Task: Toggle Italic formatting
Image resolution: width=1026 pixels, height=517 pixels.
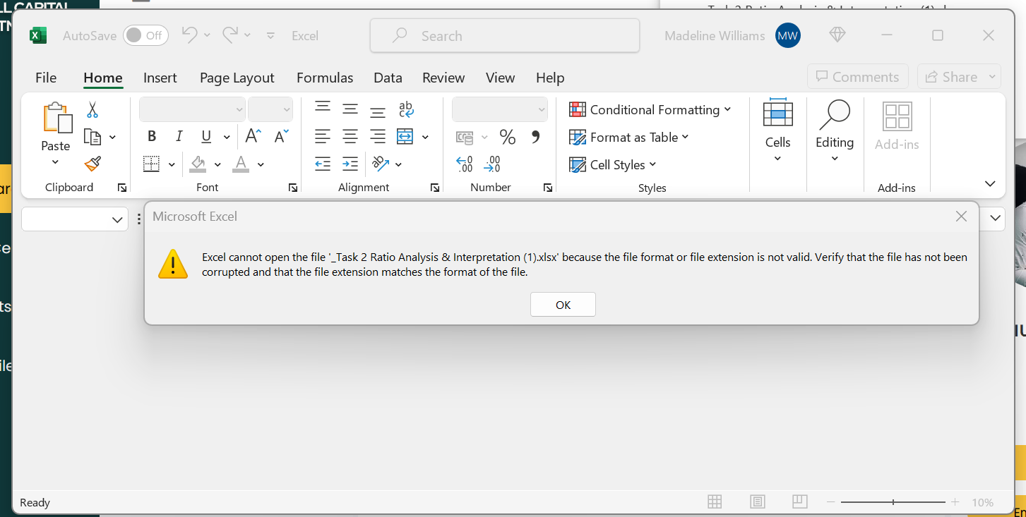Action: click(179, 137)
